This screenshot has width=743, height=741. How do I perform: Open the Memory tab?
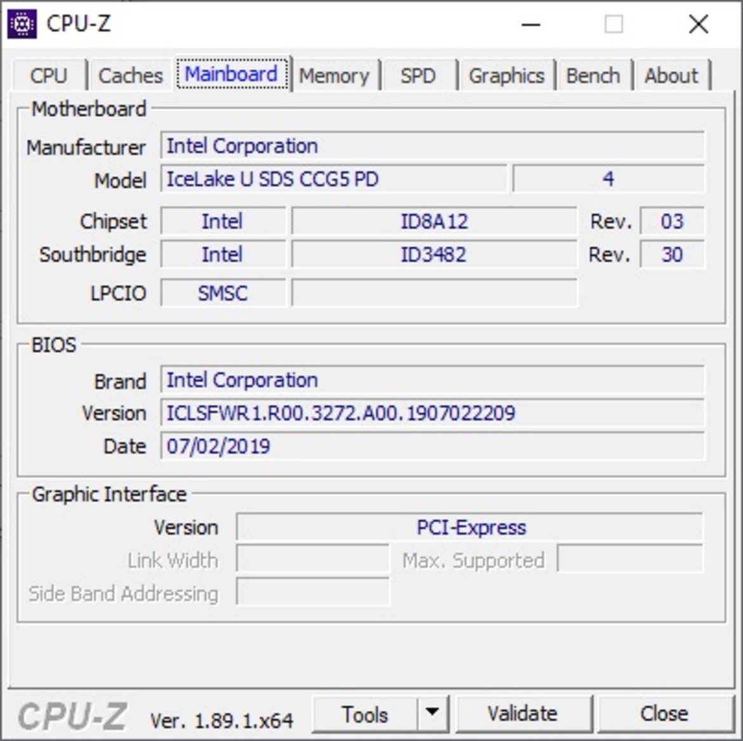[x=334, y=76]
